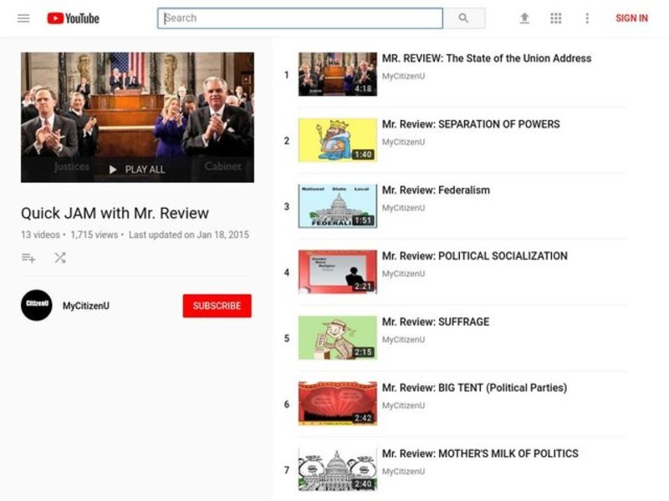Viewport: 669px width, 501px height.
Task: Open Mr. Review: POLITICAL SOCIALIZATION video
Action: click(474, 256)
